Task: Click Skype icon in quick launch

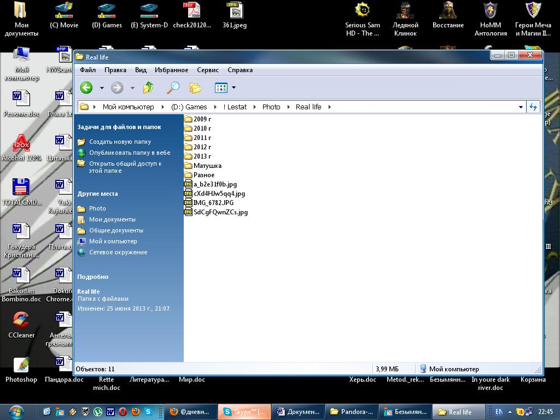Action: 148,412
